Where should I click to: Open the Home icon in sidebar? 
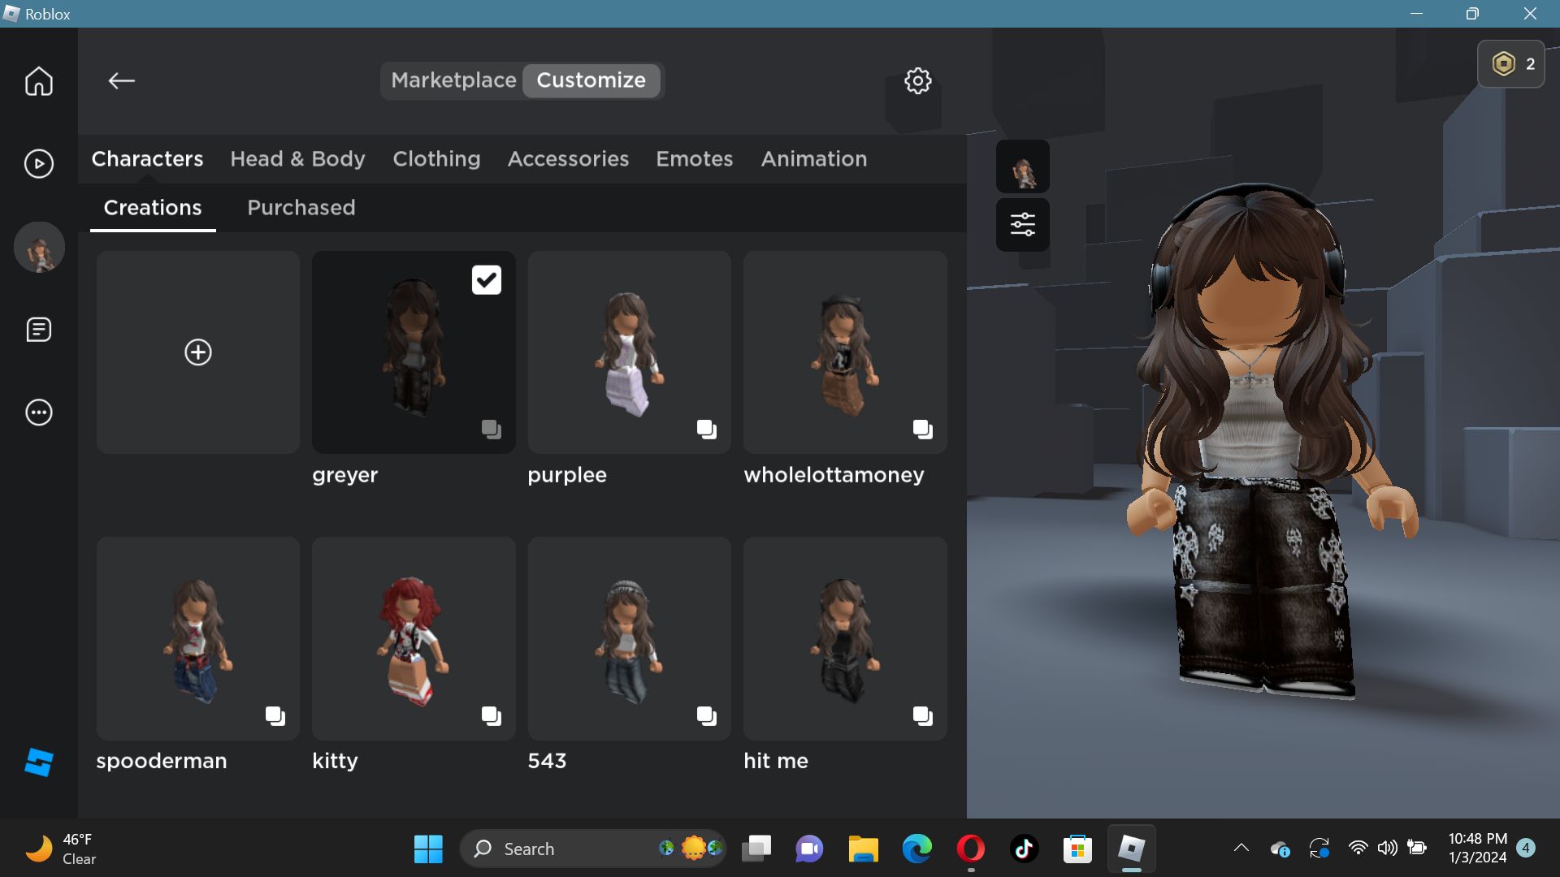click(38, 81)
